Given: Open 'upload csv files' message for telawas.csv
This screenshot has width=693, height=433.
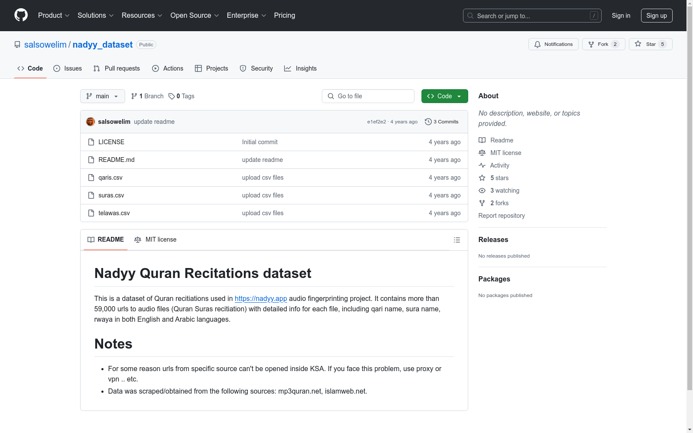Looking at the screenshot, I should (x=263, y=213).
